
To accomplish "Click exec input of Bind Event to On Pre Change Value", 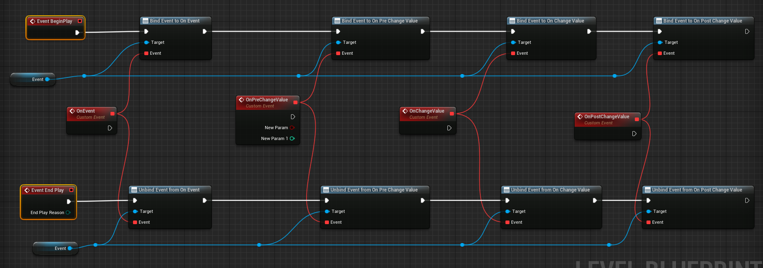I will pos(338,31).
